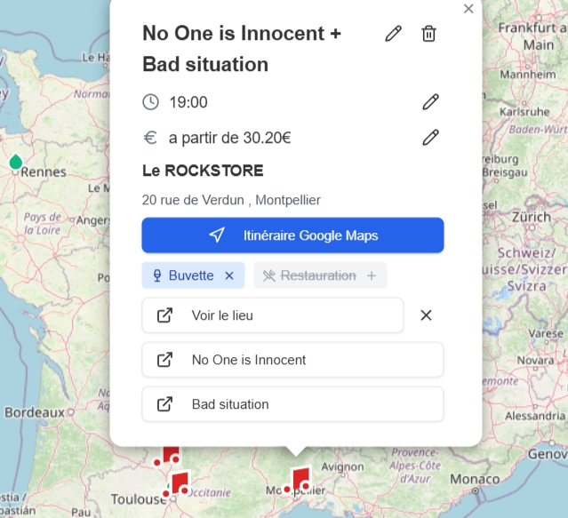Click the Monaco label on the map
This screenshot has height=518, width=568.
[x=475, y=479]
